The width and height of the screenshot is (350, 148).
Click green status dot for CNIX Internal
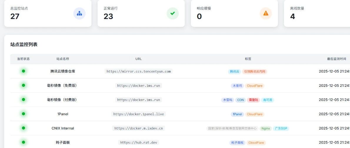point(24,128)
